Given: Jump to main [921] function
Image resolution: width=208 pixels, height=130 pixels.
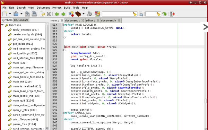Looking at the screenshot, I should click(19, 63).
